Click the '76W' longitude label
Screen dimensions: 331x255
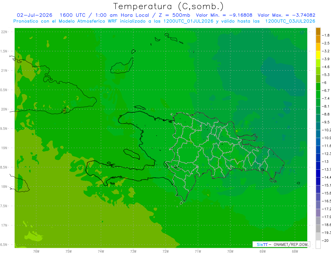click(36, 251)
